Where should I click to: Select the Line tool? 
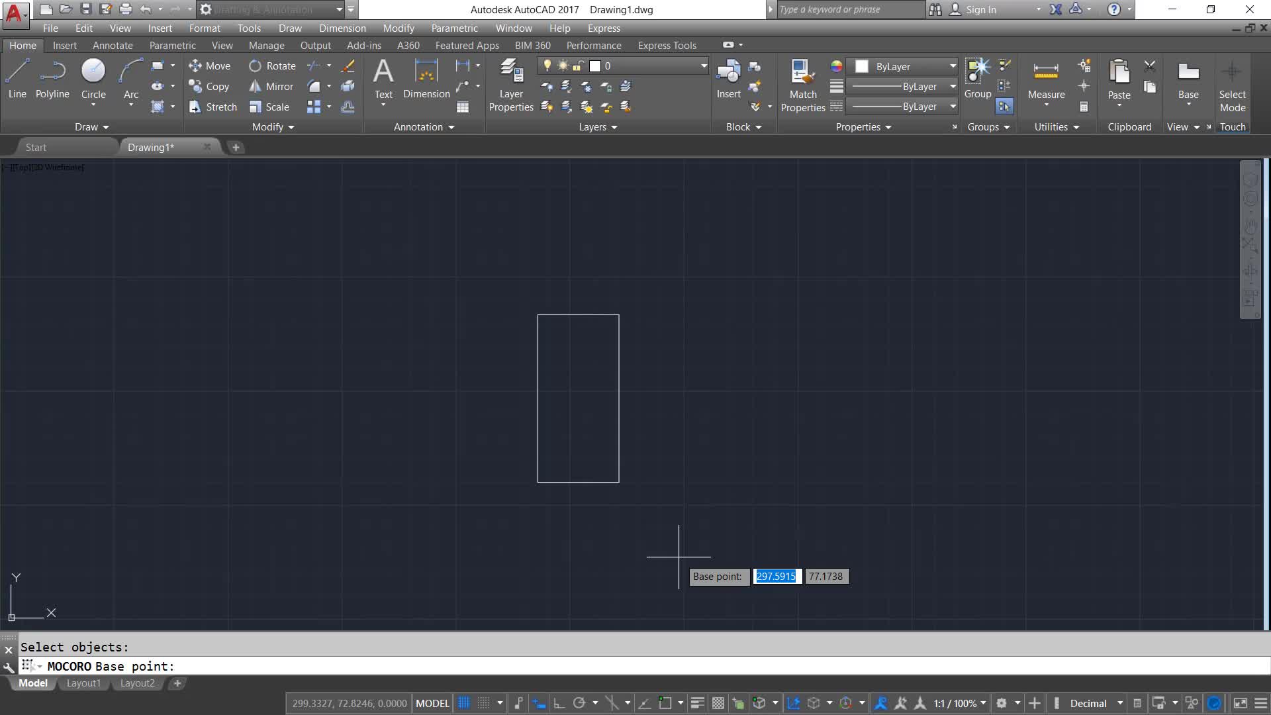coord(17,79)
